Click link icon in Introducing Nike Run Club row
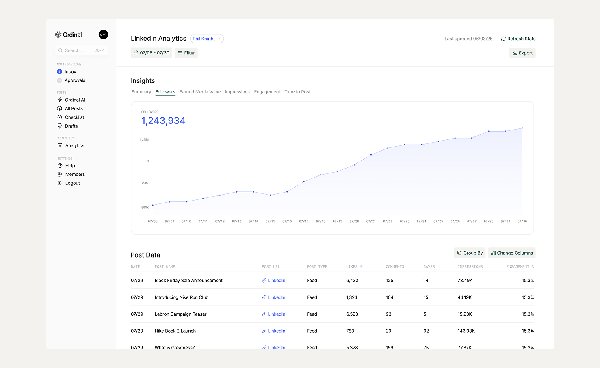The height and width of the screenshot is (368, 600). 264,297
